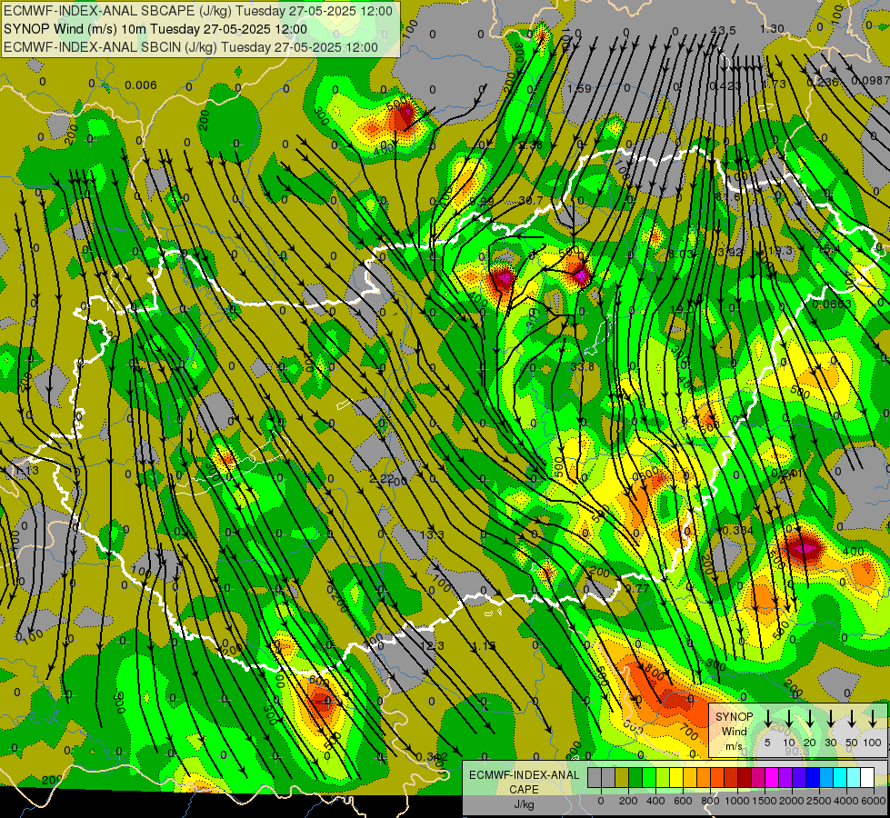Click the 1000 tick label on the CAPE scale
Viewport: 890px width, 818px height.
click(737, 801)
